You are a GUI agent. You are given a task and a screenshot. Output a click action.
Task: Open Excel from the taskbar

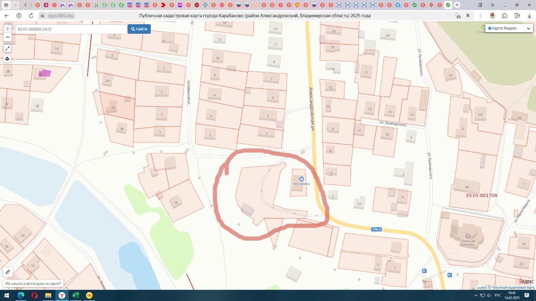coord(75,296)
